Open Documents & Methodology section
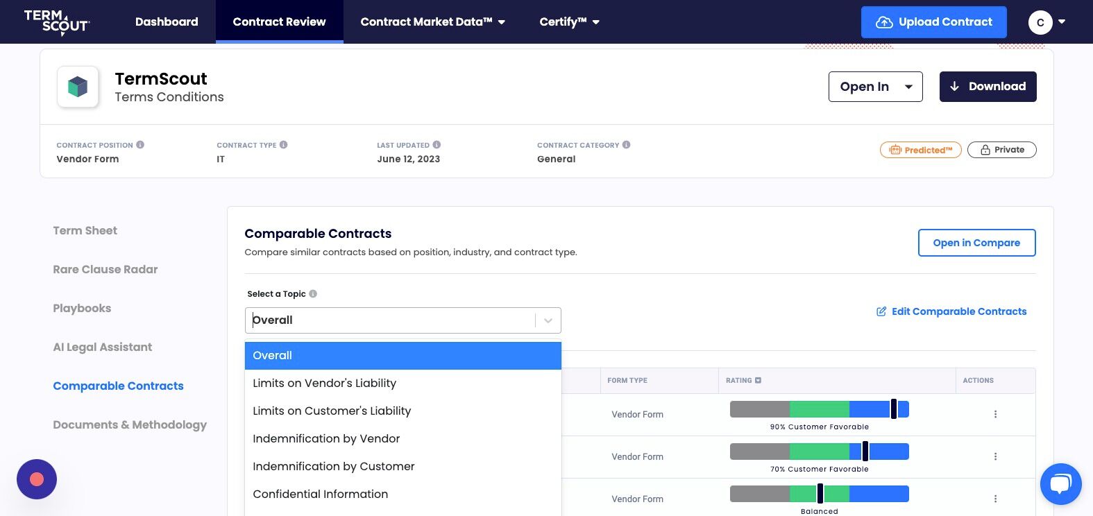This screenshot has height=516, width=1093. click(130, 425)
